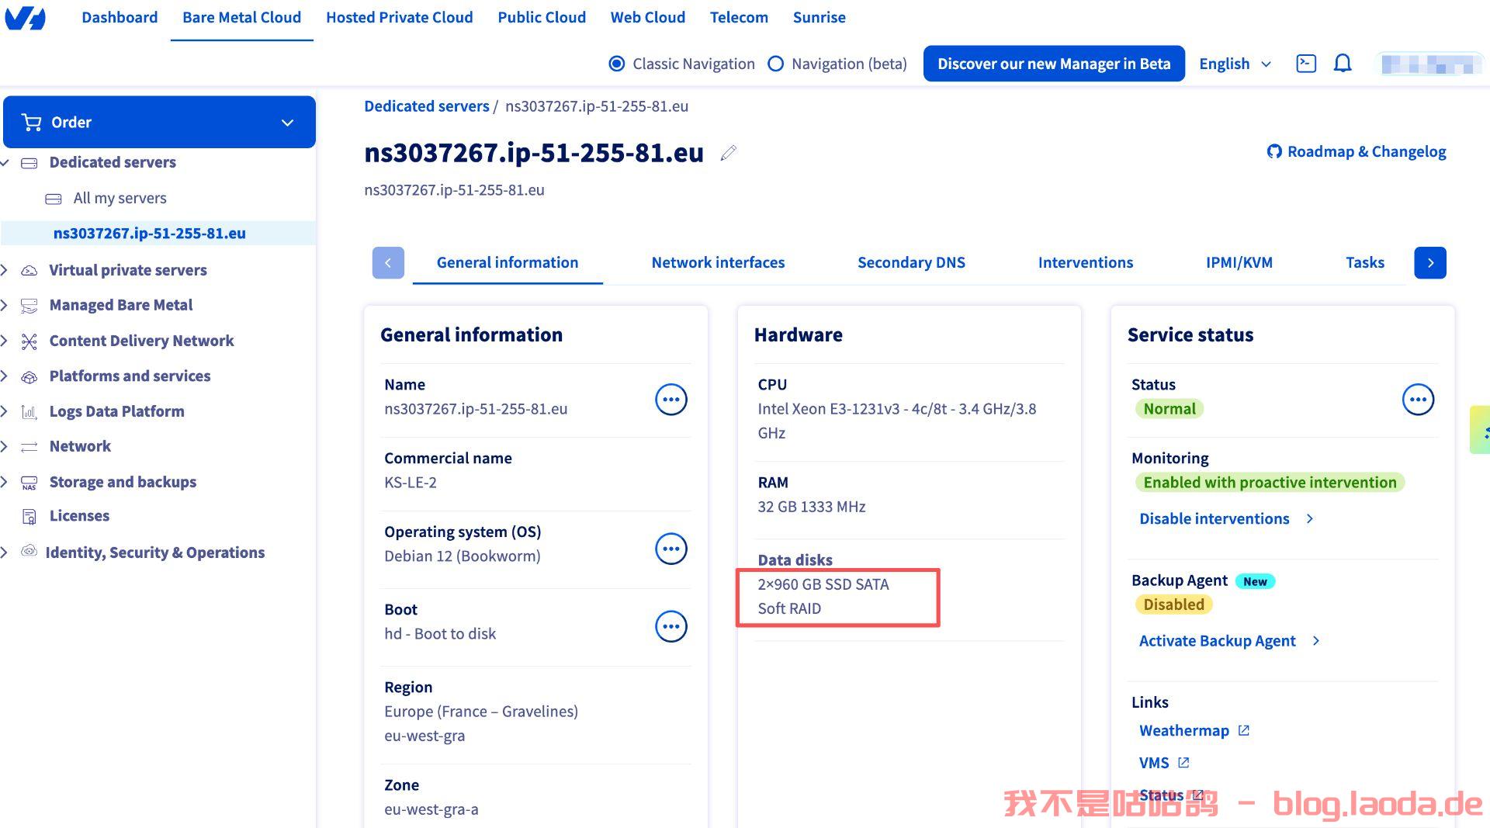Open the terminal console icon
The height and width of the screenshot is (828, 1490).
[1306, 64]
